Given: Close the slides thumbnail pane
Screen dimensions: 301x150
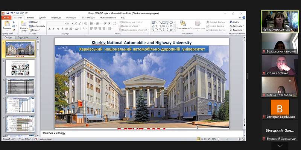Looking at the screenshot, I should [x=37, y=37].
